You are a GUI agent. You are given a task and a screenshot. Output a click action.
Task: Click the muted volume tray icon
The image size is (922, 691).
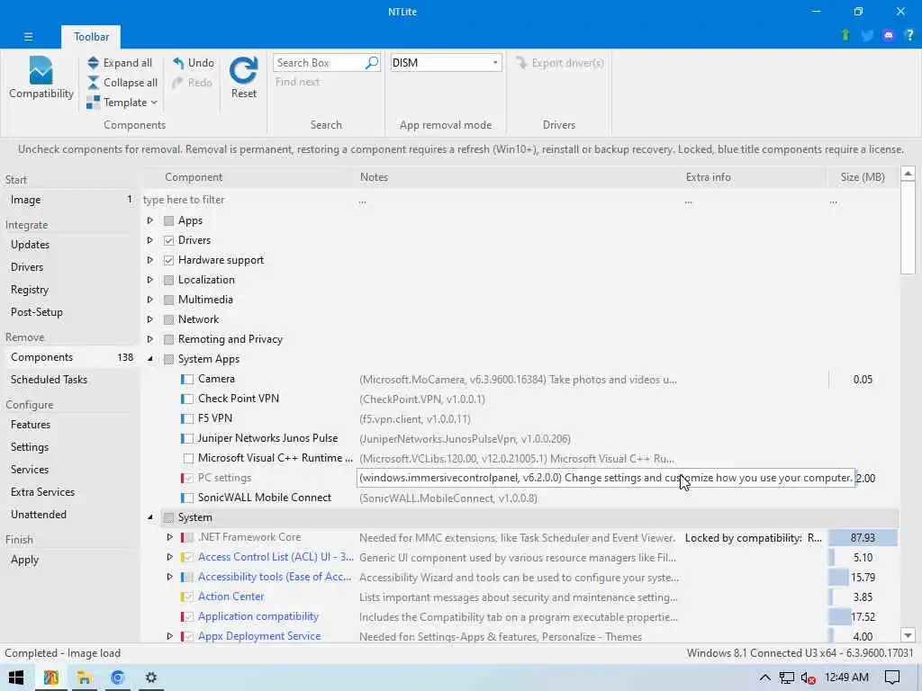[808, 678]
